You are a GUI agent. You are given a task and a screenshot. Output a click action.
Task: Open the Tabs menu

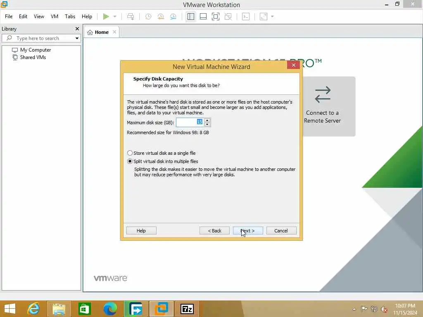[70, 17]
